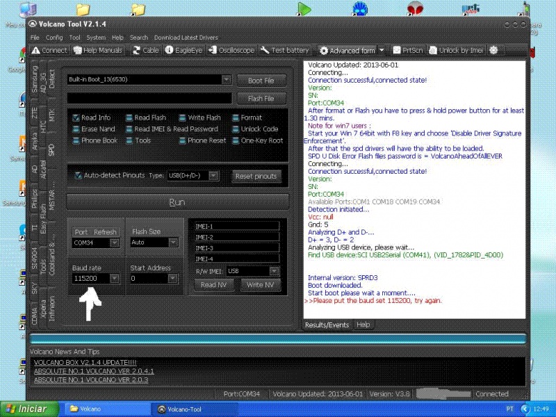Enable the Phone Book checkbox
Image resolution: width=556 pixels, height=417 pixels.
click(76, 141)
